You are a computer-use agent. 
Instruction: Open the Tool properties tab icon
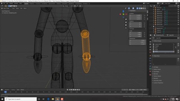[150, 39]
